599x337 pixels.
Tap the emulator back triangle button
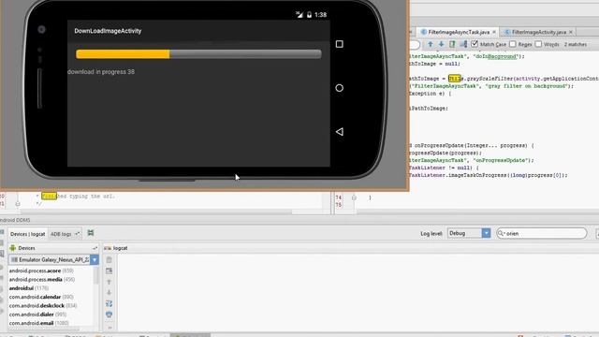[x=339, y=131]
